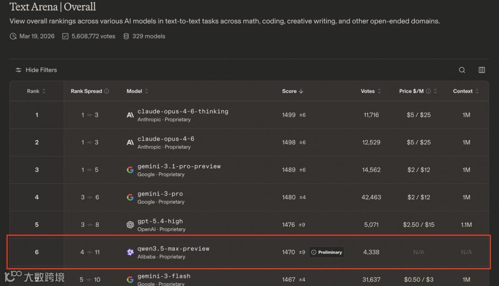Click price $2 / $12 for gemini-3-pro
This screenshot has height=286, width=499.
pos(419,197)
